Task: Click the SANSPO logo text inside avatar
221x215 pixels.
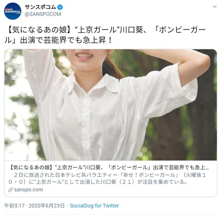Action: click(12, 12)
